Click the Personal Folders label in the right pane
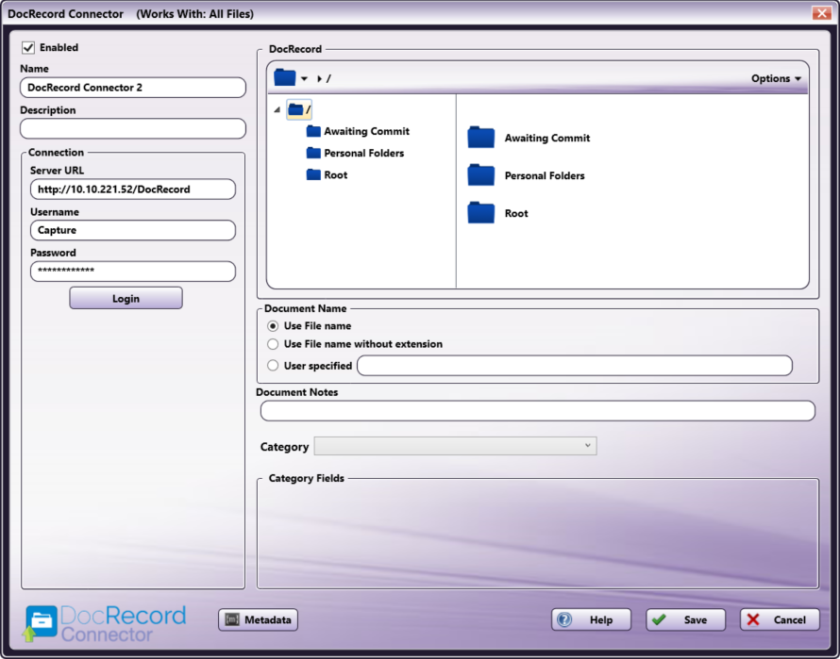Viewport: 840px width, 659px height. click(x=545, y=175)
